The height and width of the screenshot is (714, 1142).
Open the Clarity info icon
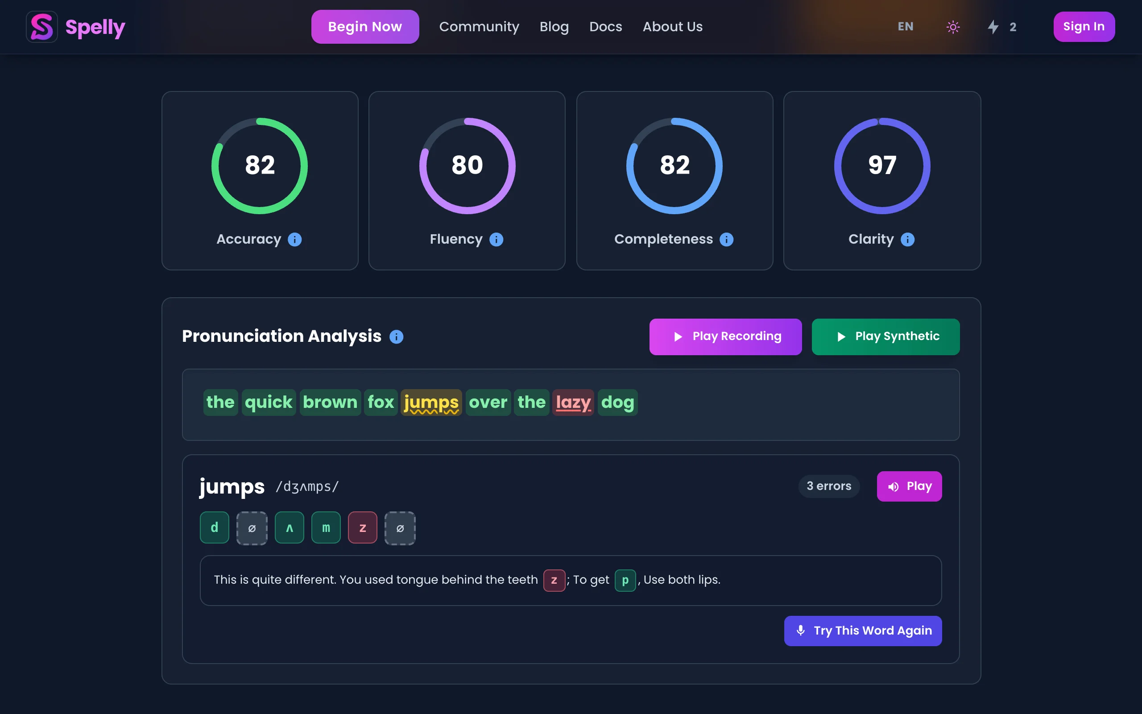(907, 240)
